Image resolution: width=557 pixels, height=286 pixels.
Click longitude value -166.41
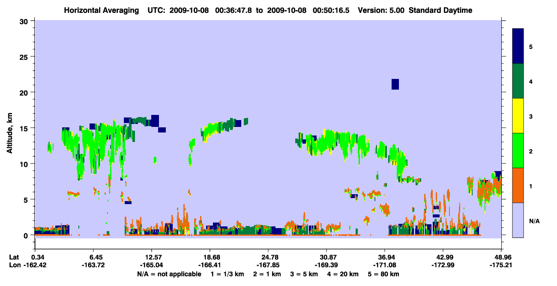pyautogui.click(x=210, y=265)
